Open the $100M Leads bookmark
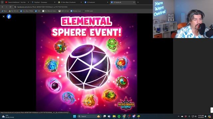The width and height of the screenshot is (213, 119). point(88,11)
